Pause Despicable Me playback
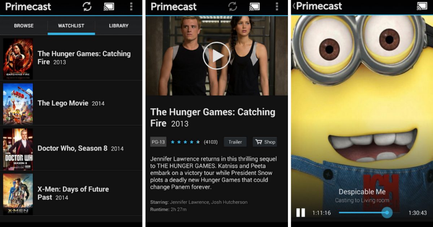433x227 pixels. click(x=301, y=213)
